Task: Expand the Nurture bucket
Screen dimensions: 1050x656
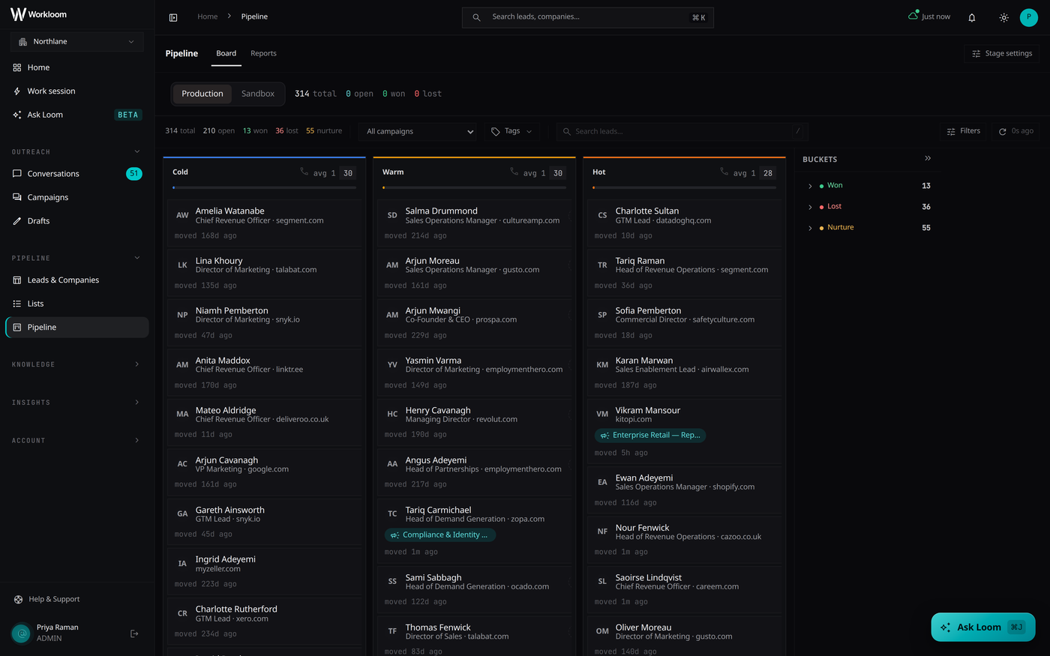Action: pyautogui.click(x=810, y=228)
